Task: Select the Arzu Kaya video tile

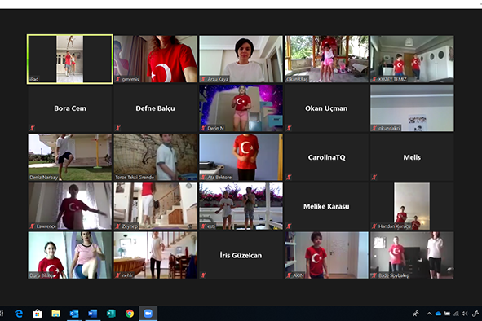Action: click(x=241, y=59)
